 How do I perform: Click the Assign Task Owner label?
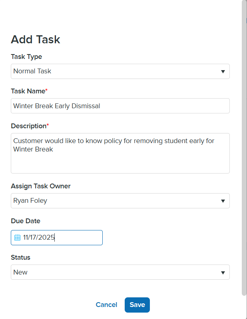click(41, 186)
